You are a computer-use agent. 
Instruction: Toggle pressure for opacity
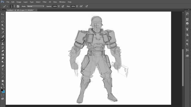pos(63,6)
